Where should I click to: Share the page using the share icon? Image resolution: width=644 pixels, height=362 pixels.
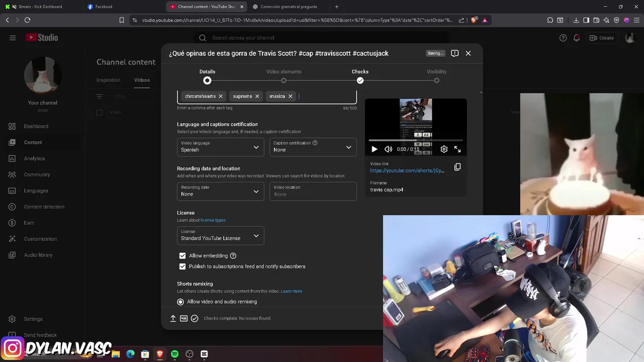tap(462, 20)
